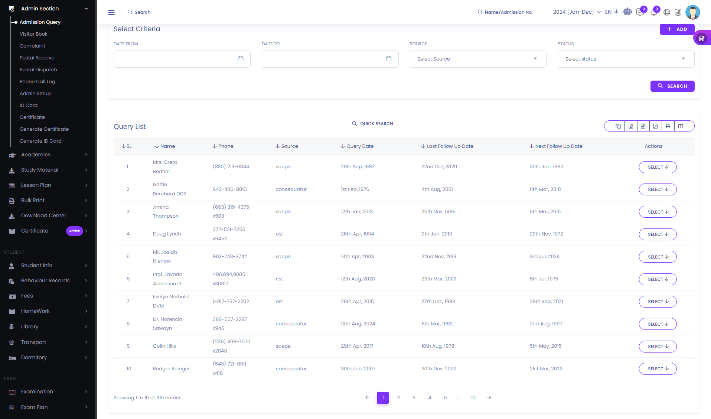
Task: Expand the Certificate Addon sidebar menu
Action: (48, 231)
